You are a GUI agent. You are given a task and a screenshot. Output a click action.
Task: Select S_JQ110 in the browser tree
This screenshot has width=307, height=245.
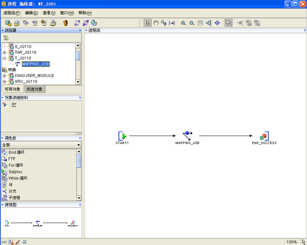pyautogui.click(x=23, y=47)
